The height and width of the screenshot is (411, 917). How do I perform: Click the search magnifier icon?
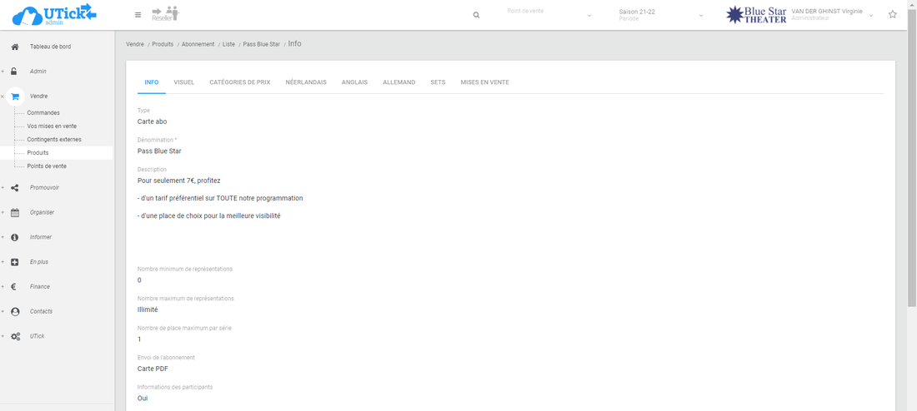[x=476, y=15]
